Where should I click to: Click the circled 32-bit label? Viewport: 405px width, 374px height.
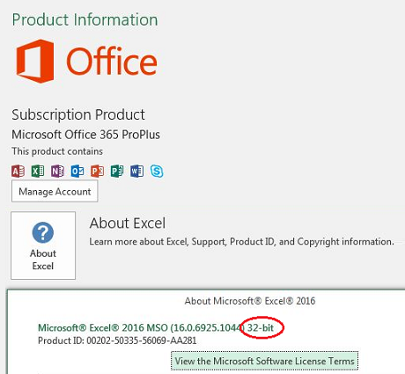pos(261,327)
